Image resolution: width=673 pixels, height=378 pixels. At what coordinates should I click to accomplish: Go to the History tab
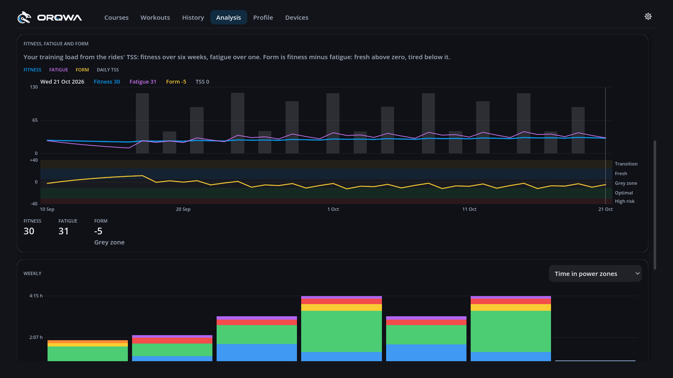[193, 18]
